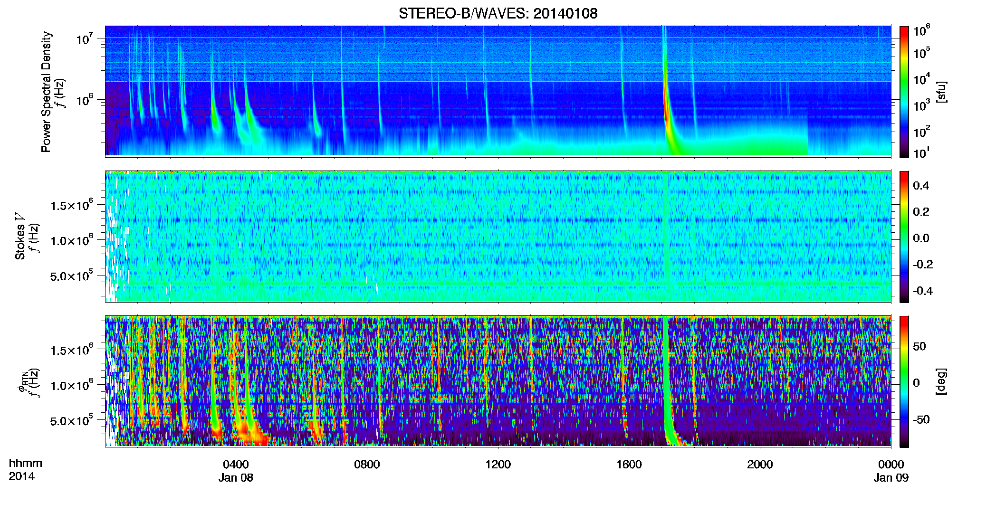This screenshot has height=513, width=996.
Task: Click the 0400 time tick label
Action: (x=236, y=464)
